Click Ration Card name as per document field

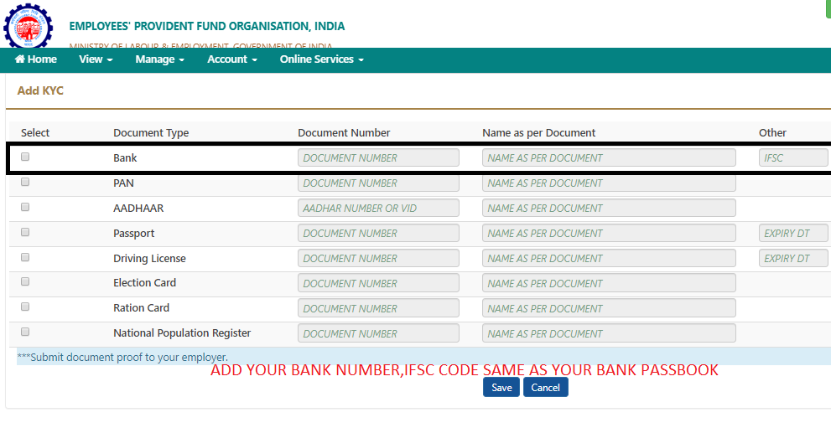point(609,308)
